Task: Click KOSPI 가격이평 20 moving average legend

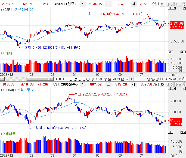Action: click(23, 10)
